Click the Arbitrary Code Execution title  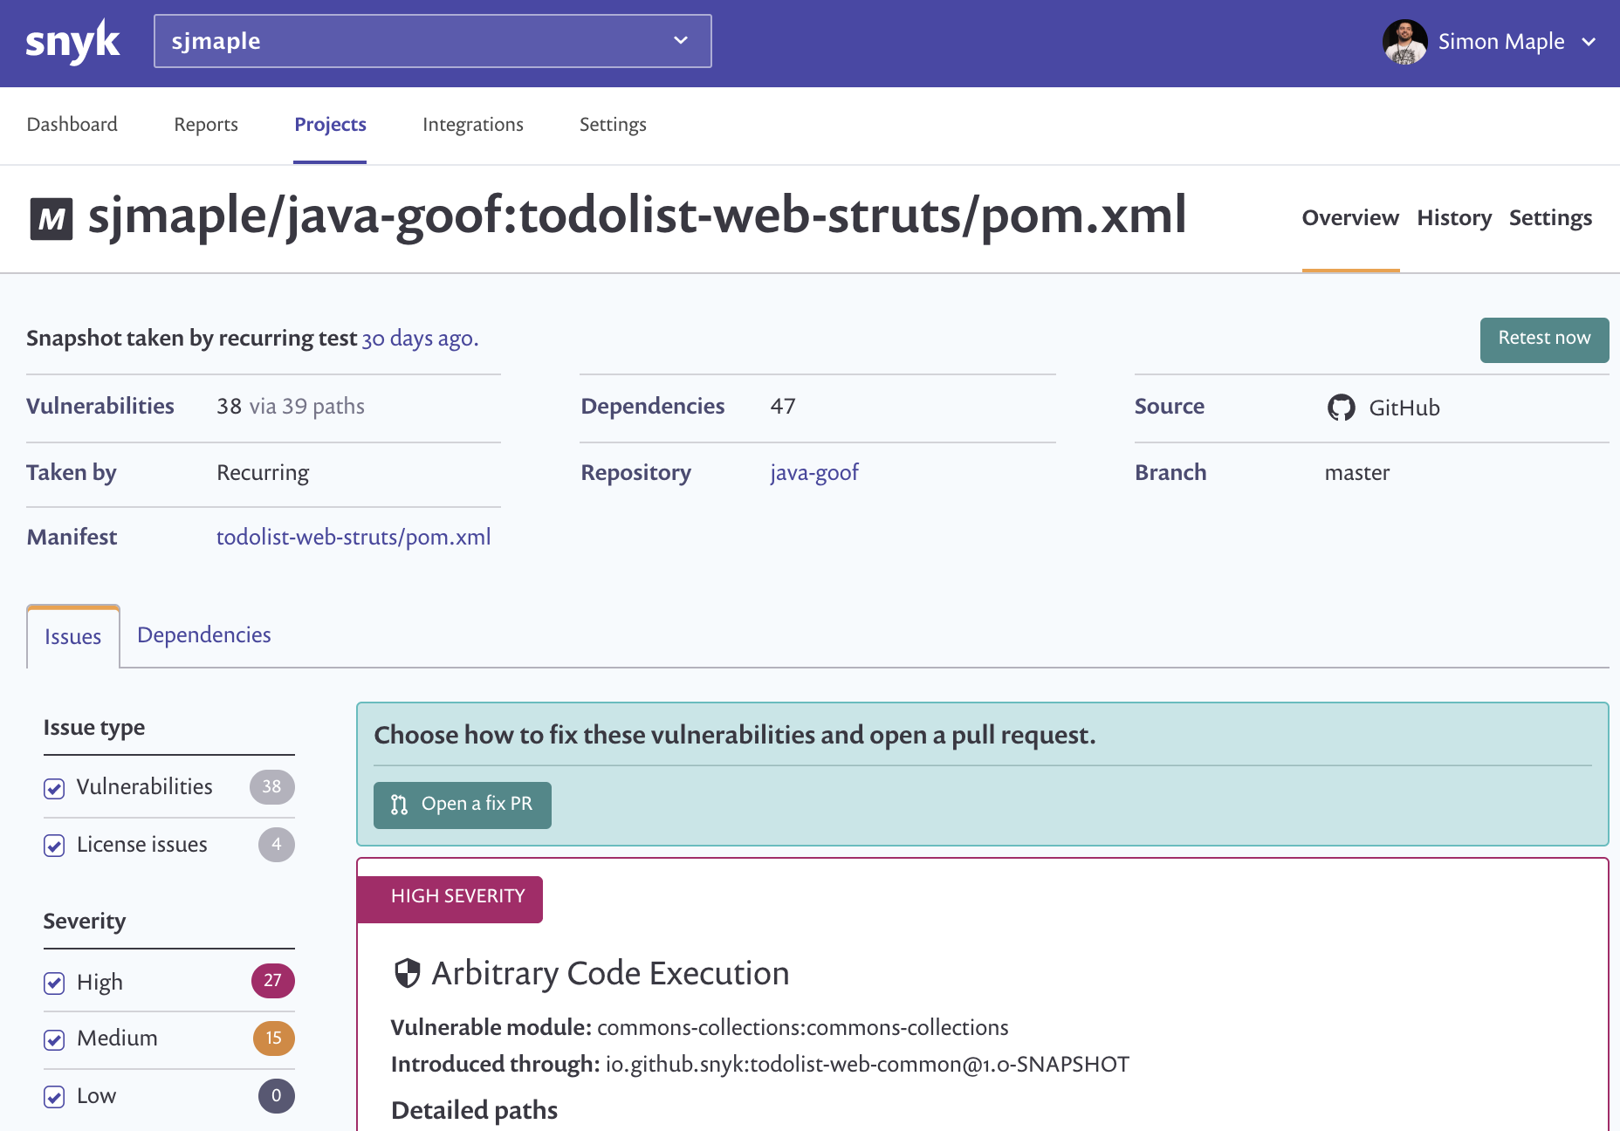[x=610, y=973]
